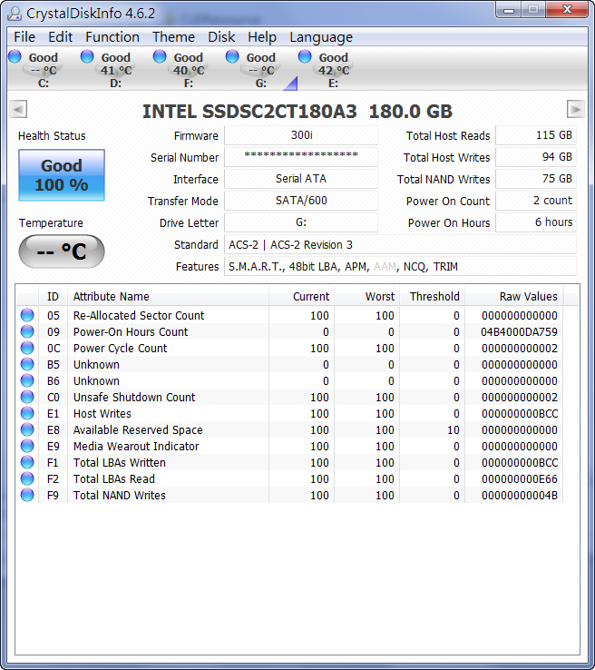Viewport: 595px width, 670px height.
Task: Click status orb for attribute B5
Action: point(27,364)
